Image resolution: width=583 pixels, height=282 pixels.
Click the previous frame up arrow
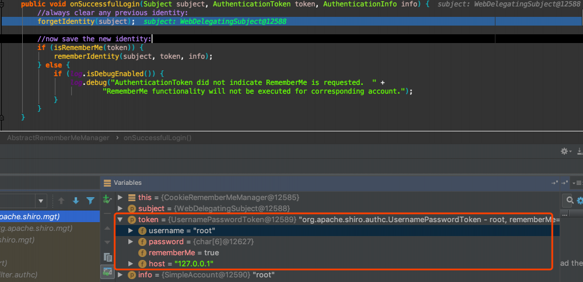tap(61, 201)
